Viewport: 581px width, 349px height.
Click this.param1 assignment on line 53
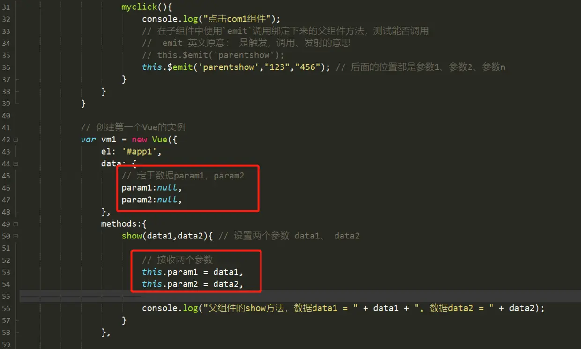(193, 272)
